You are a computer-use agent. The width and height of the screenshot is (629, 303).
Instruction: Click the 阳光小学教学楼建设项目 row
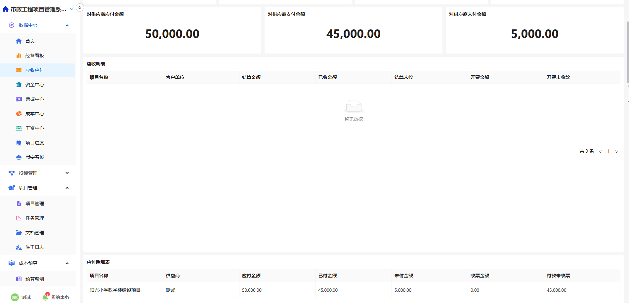coord(115,290)
